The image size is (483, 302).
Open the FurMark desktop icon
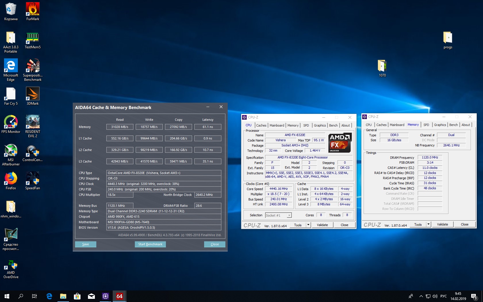coord(33,10)
